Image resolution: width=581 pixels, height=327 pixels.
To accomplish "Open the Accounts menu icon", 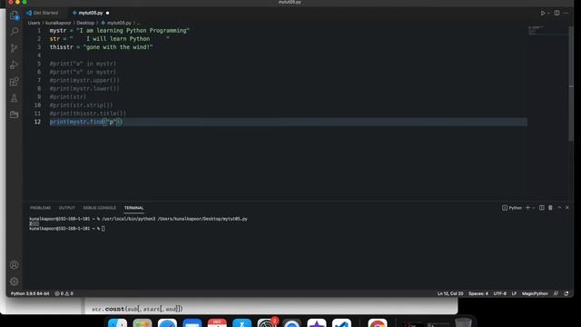I will click(x=15, y=264).
